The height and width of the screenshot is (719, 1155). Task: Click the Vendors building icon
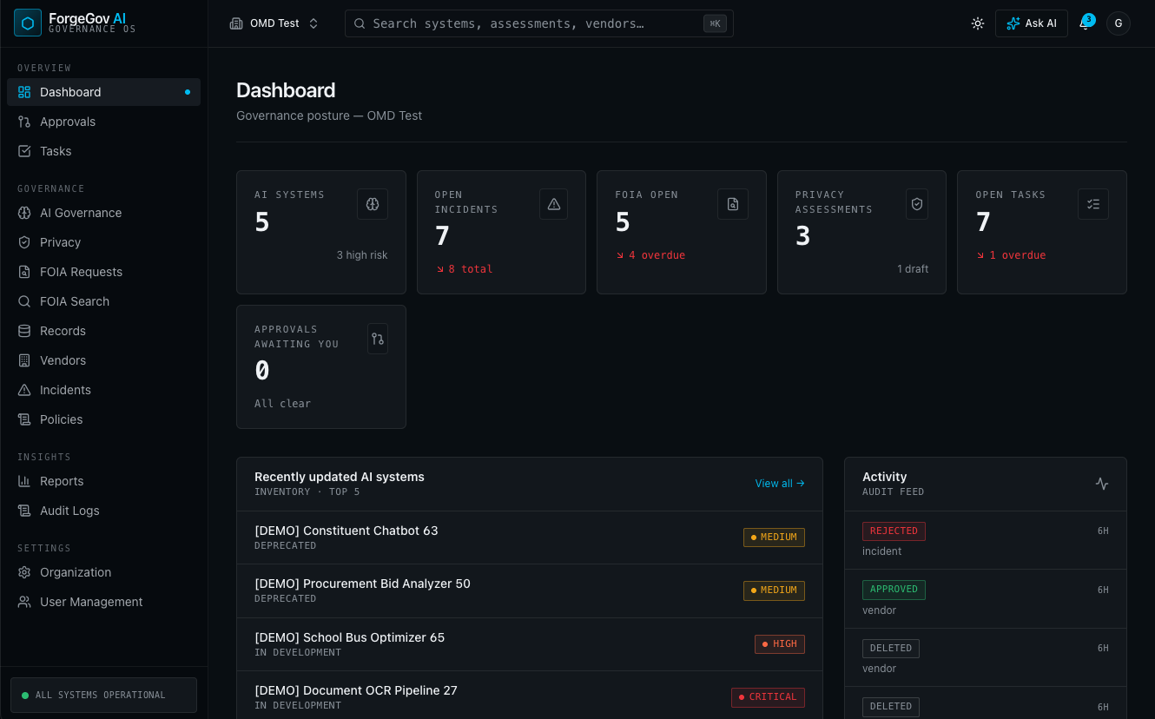24,360
